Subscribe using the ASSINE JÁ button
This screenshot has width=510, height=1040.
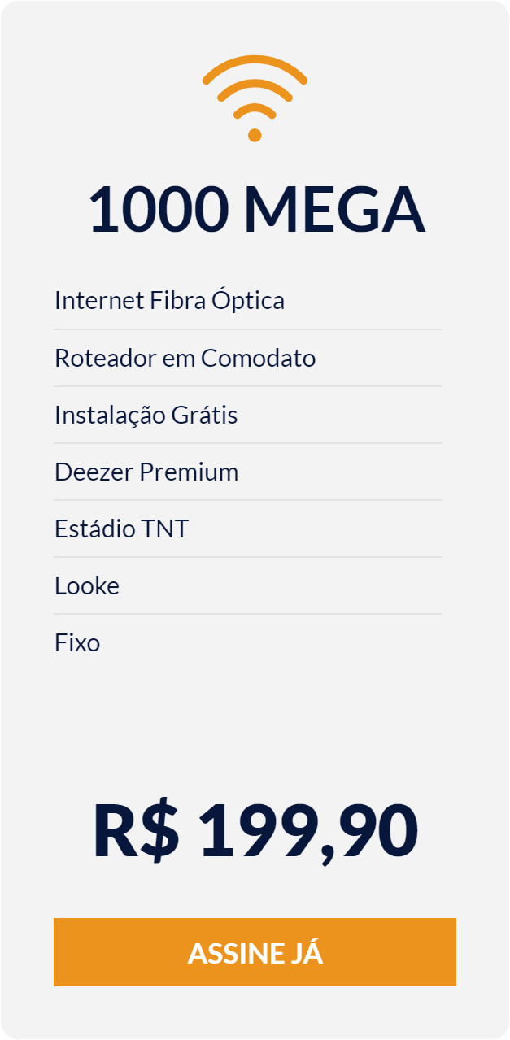click(255, 952)
